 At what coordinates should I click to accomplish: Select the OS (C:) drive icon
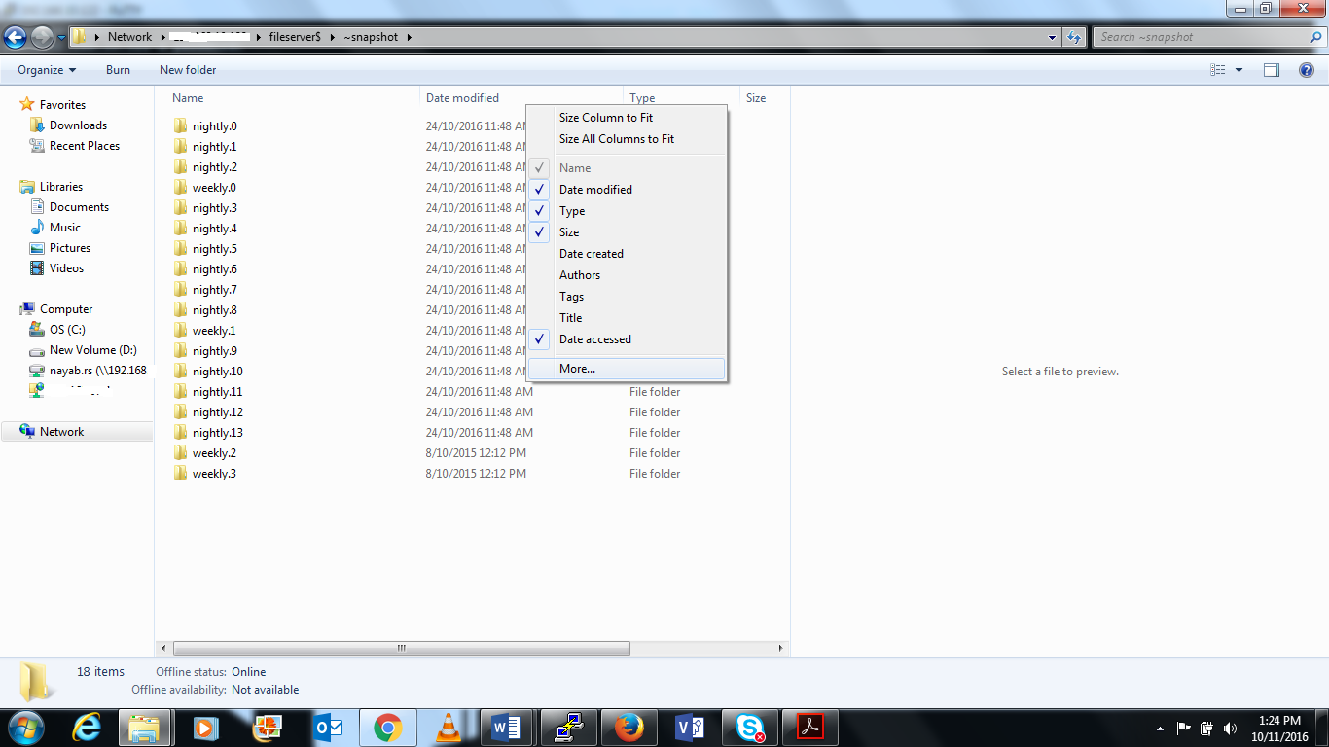click(37, 330)
